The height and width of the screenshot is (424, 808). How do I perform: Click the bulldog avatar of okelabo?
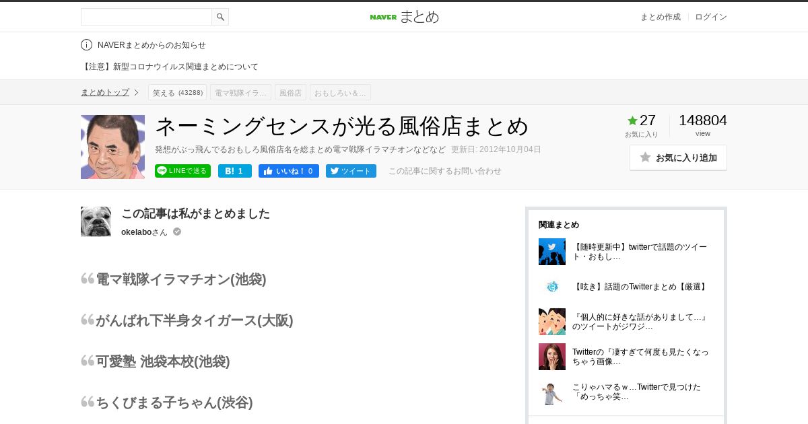96,221
